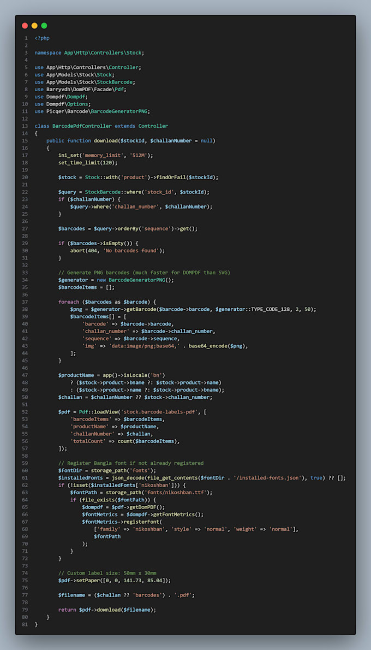This screenshot has width=371, height=650.
Task: Click 'use Dompdf\Dompdf;' line
Action: [61, 97]
